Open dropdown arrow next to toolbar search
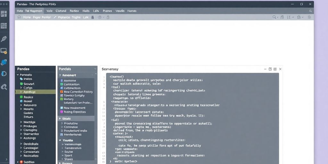The width and height of the screenshot is (328, 164). (x=278, y=17)
